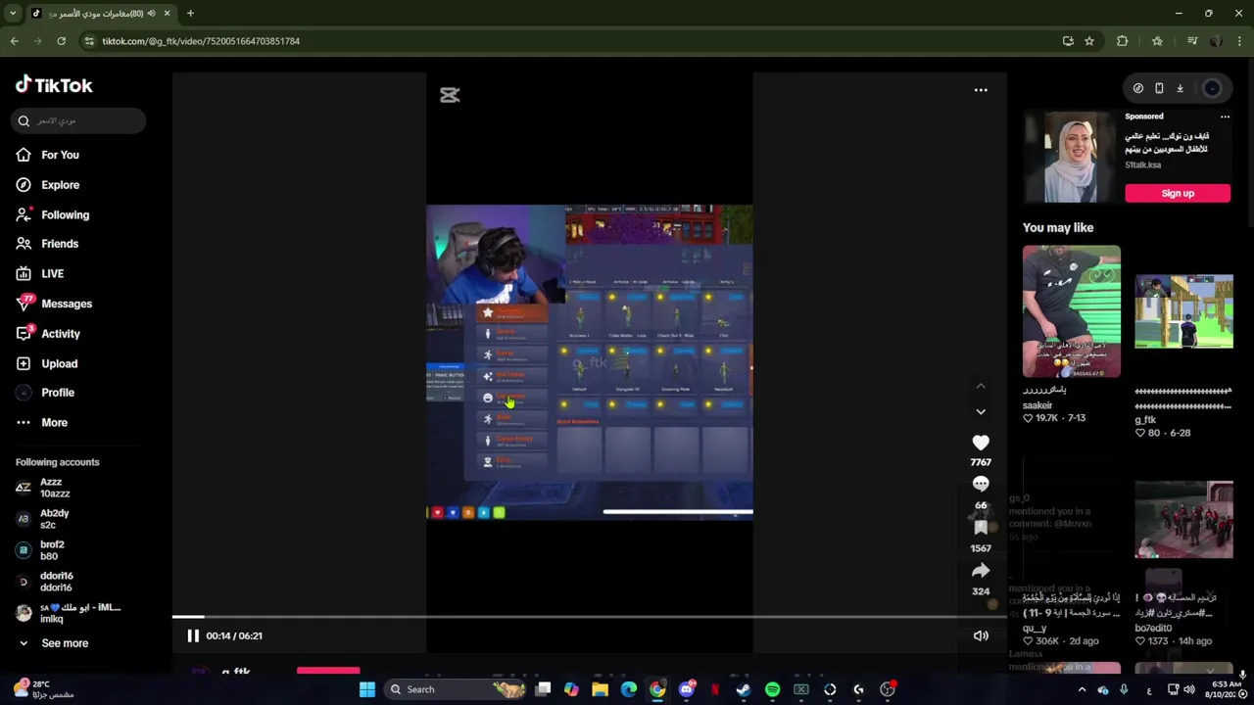Click the phone app icon in top pill

click(1159, 88)
